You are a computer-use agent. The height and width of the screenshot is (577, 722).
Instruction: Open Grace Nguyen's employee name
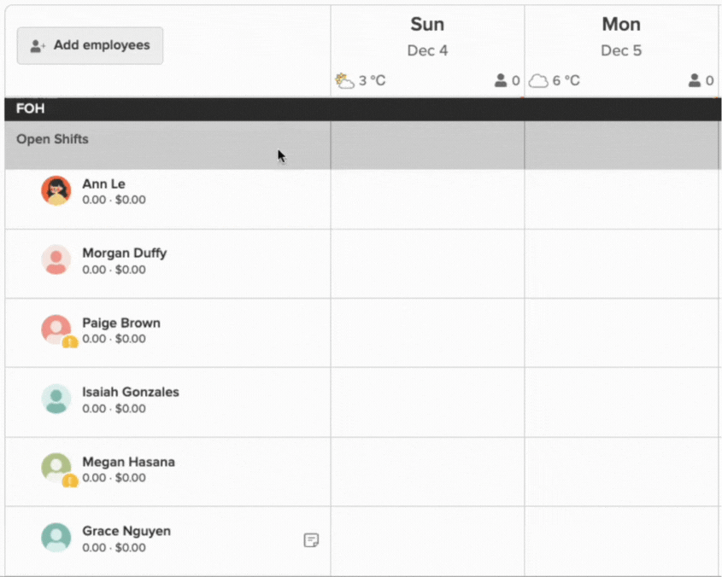pos(126,531)
